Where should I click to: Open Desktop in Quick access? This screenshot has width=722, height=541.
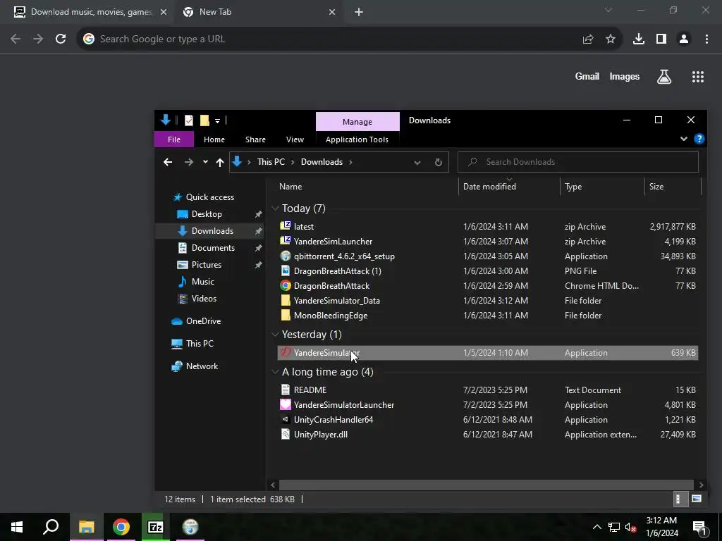coord(207,214)
